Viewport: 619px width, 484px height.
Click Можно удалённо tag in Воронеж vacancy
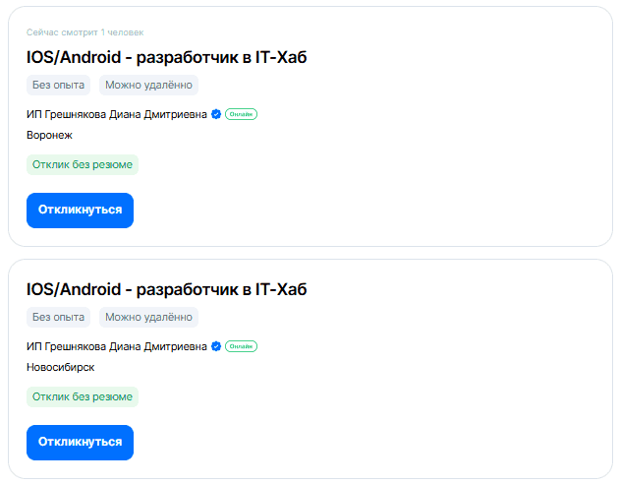point(148,85)
